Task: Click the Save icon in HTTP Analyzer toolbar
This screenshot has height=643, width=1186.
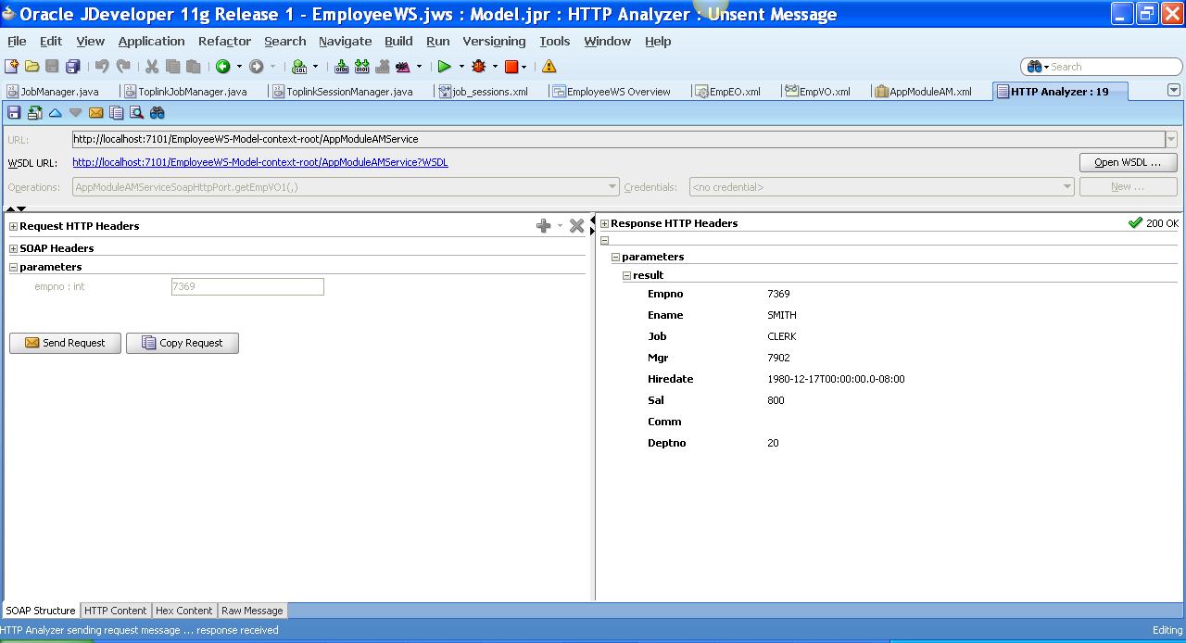Action: pos(14,113)
